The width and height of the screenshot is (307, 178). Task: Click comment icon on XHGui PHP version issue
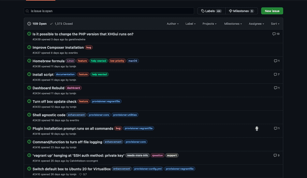click(x=274, y=34)
